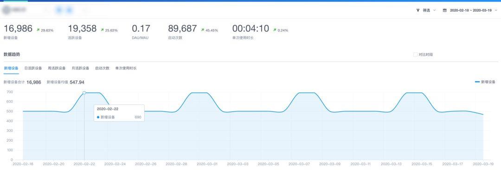The height and width of the screenshot is (173, 501).
Task: Click the calendar icon beside the date range
Action: pos(444,11)
